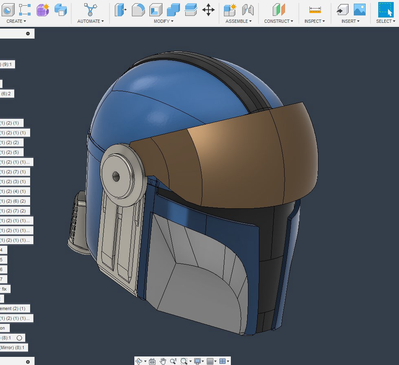Select the Measure tool
Viewport: 399px width, 365px height.
pyautogui.click(x=315, y=10)
